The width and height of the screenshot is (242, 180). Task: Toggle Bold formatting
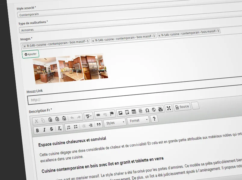pos(37,130)
